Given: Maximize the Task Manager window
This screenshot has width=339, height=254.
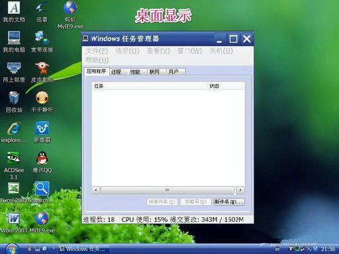Looking at the screenshot, I should pos(233,39).
